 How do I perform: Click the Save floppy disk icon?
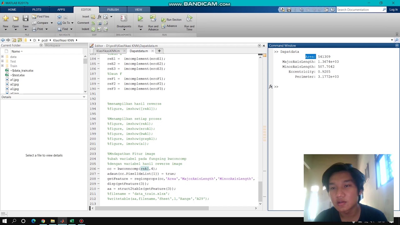[26, 18]
